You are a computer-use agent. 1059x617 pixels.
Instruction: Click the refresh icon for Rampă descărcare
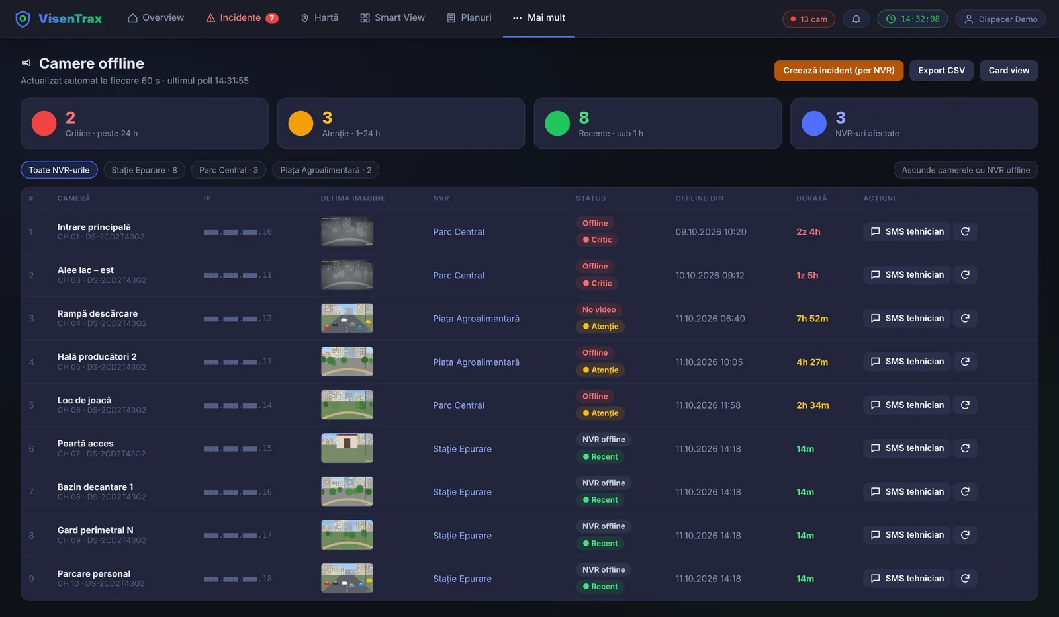[x=965, y=318]
